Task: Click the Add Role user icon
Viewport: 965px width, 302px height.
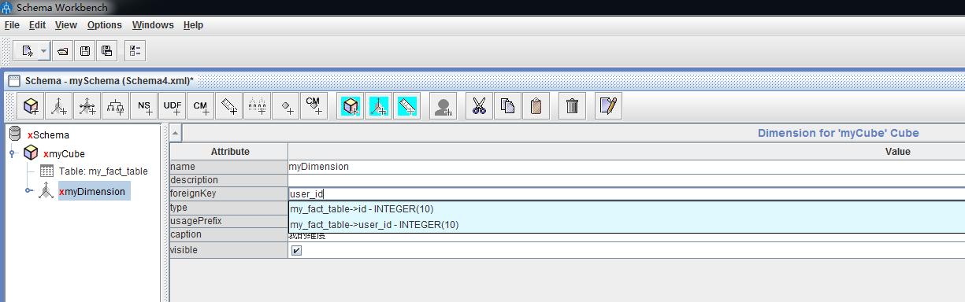Action: (x=444, y=105)
